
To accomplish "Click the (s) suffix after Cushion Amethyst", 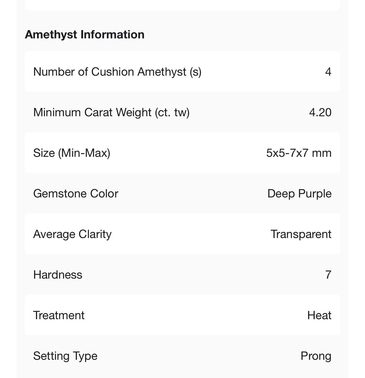I will click(x=195, y=72).
